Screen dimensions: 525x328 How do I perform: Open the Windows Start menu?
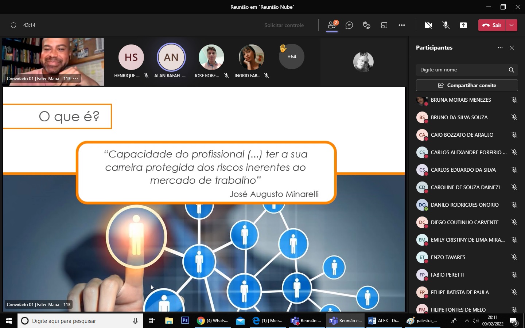(x=9, y=321)
